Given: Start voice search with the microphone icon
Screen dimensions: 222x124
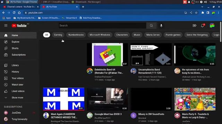Looking at the screenshot, I should (161, 25).
